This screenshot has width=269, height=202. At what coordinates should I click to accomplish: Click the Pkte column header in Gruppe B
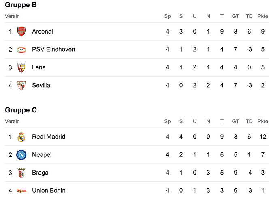pos(263,16)
